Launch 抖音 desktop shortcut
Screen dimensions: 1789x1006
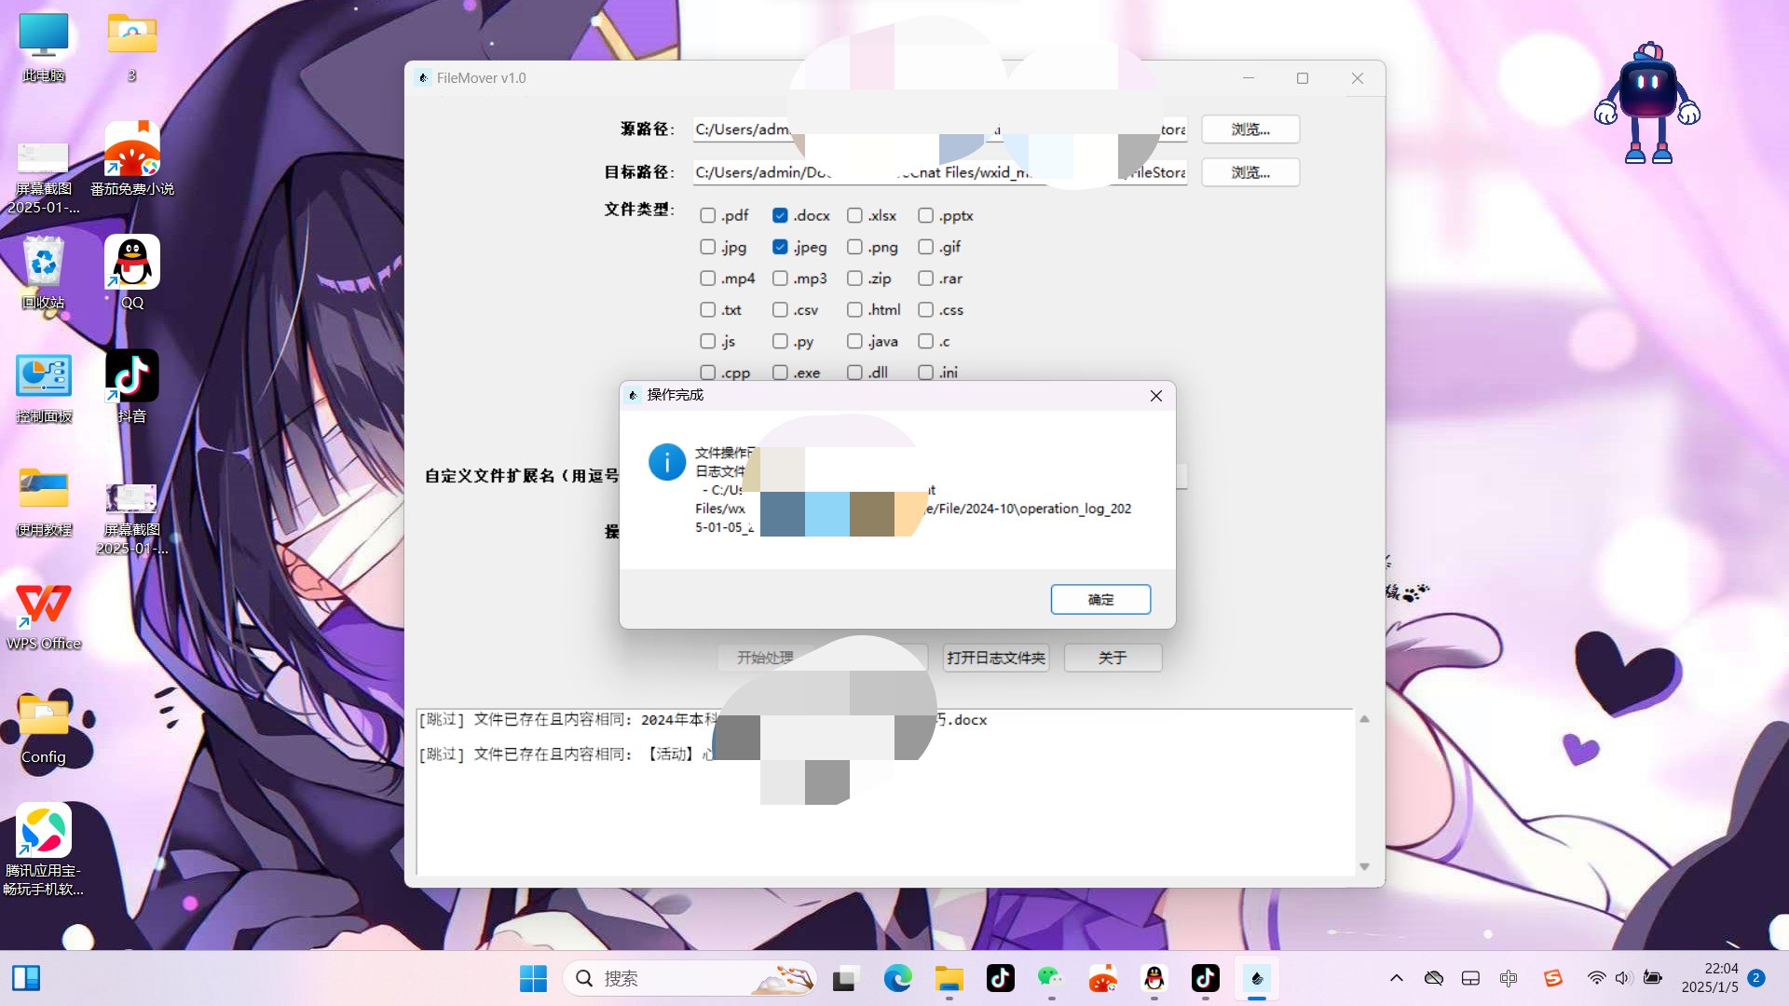(x=131, y=386)
